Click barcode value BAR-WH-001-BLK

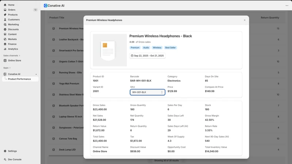[x=141, y=81]
